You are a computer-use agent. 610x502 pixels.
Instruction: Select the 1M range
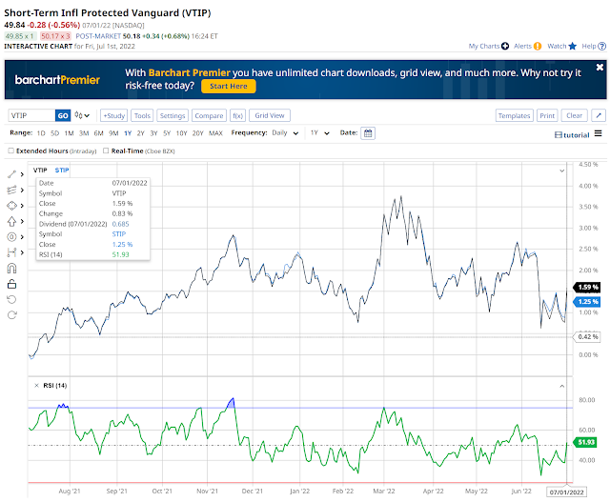pos(69,133)
